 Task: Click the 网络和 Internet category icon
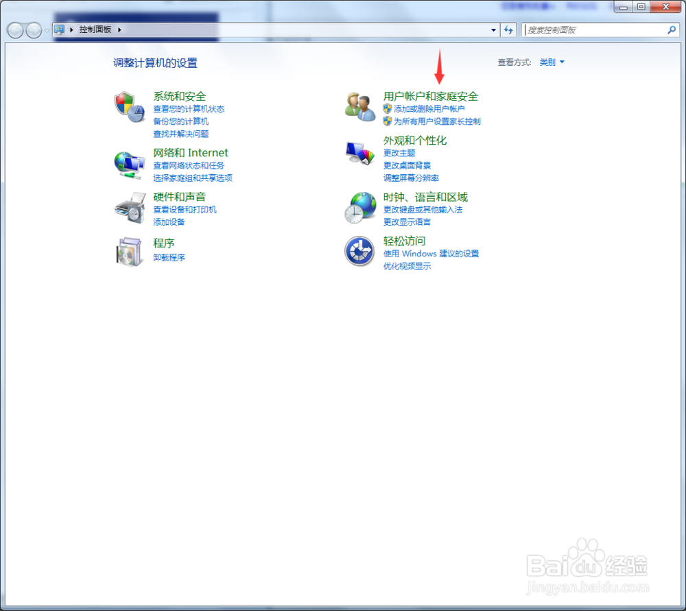(x=130, y=165)
